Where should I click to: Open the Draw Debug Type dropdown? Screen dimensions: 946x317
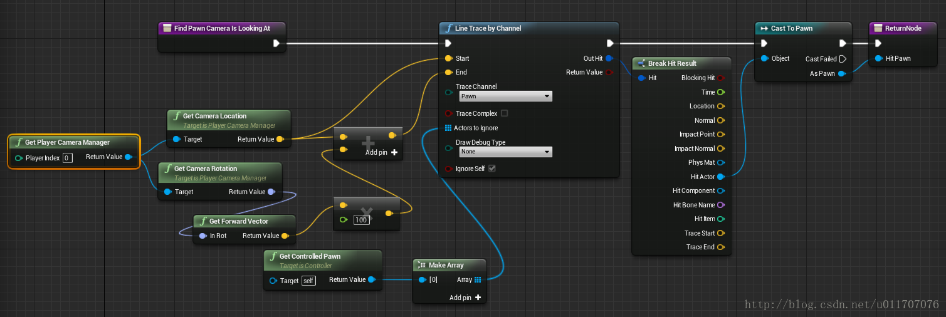[505, 152]
